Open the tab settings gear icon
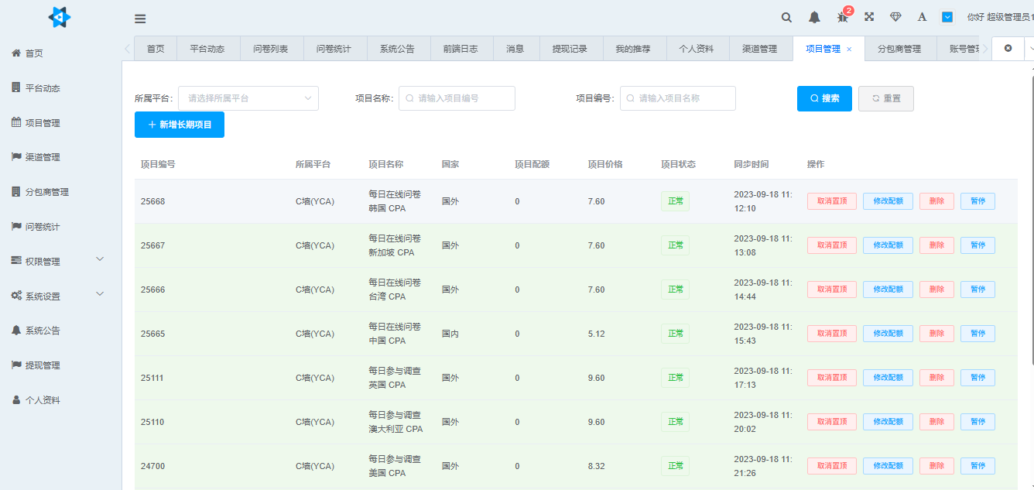The image size is (1034, 490). coord(1008,48)
